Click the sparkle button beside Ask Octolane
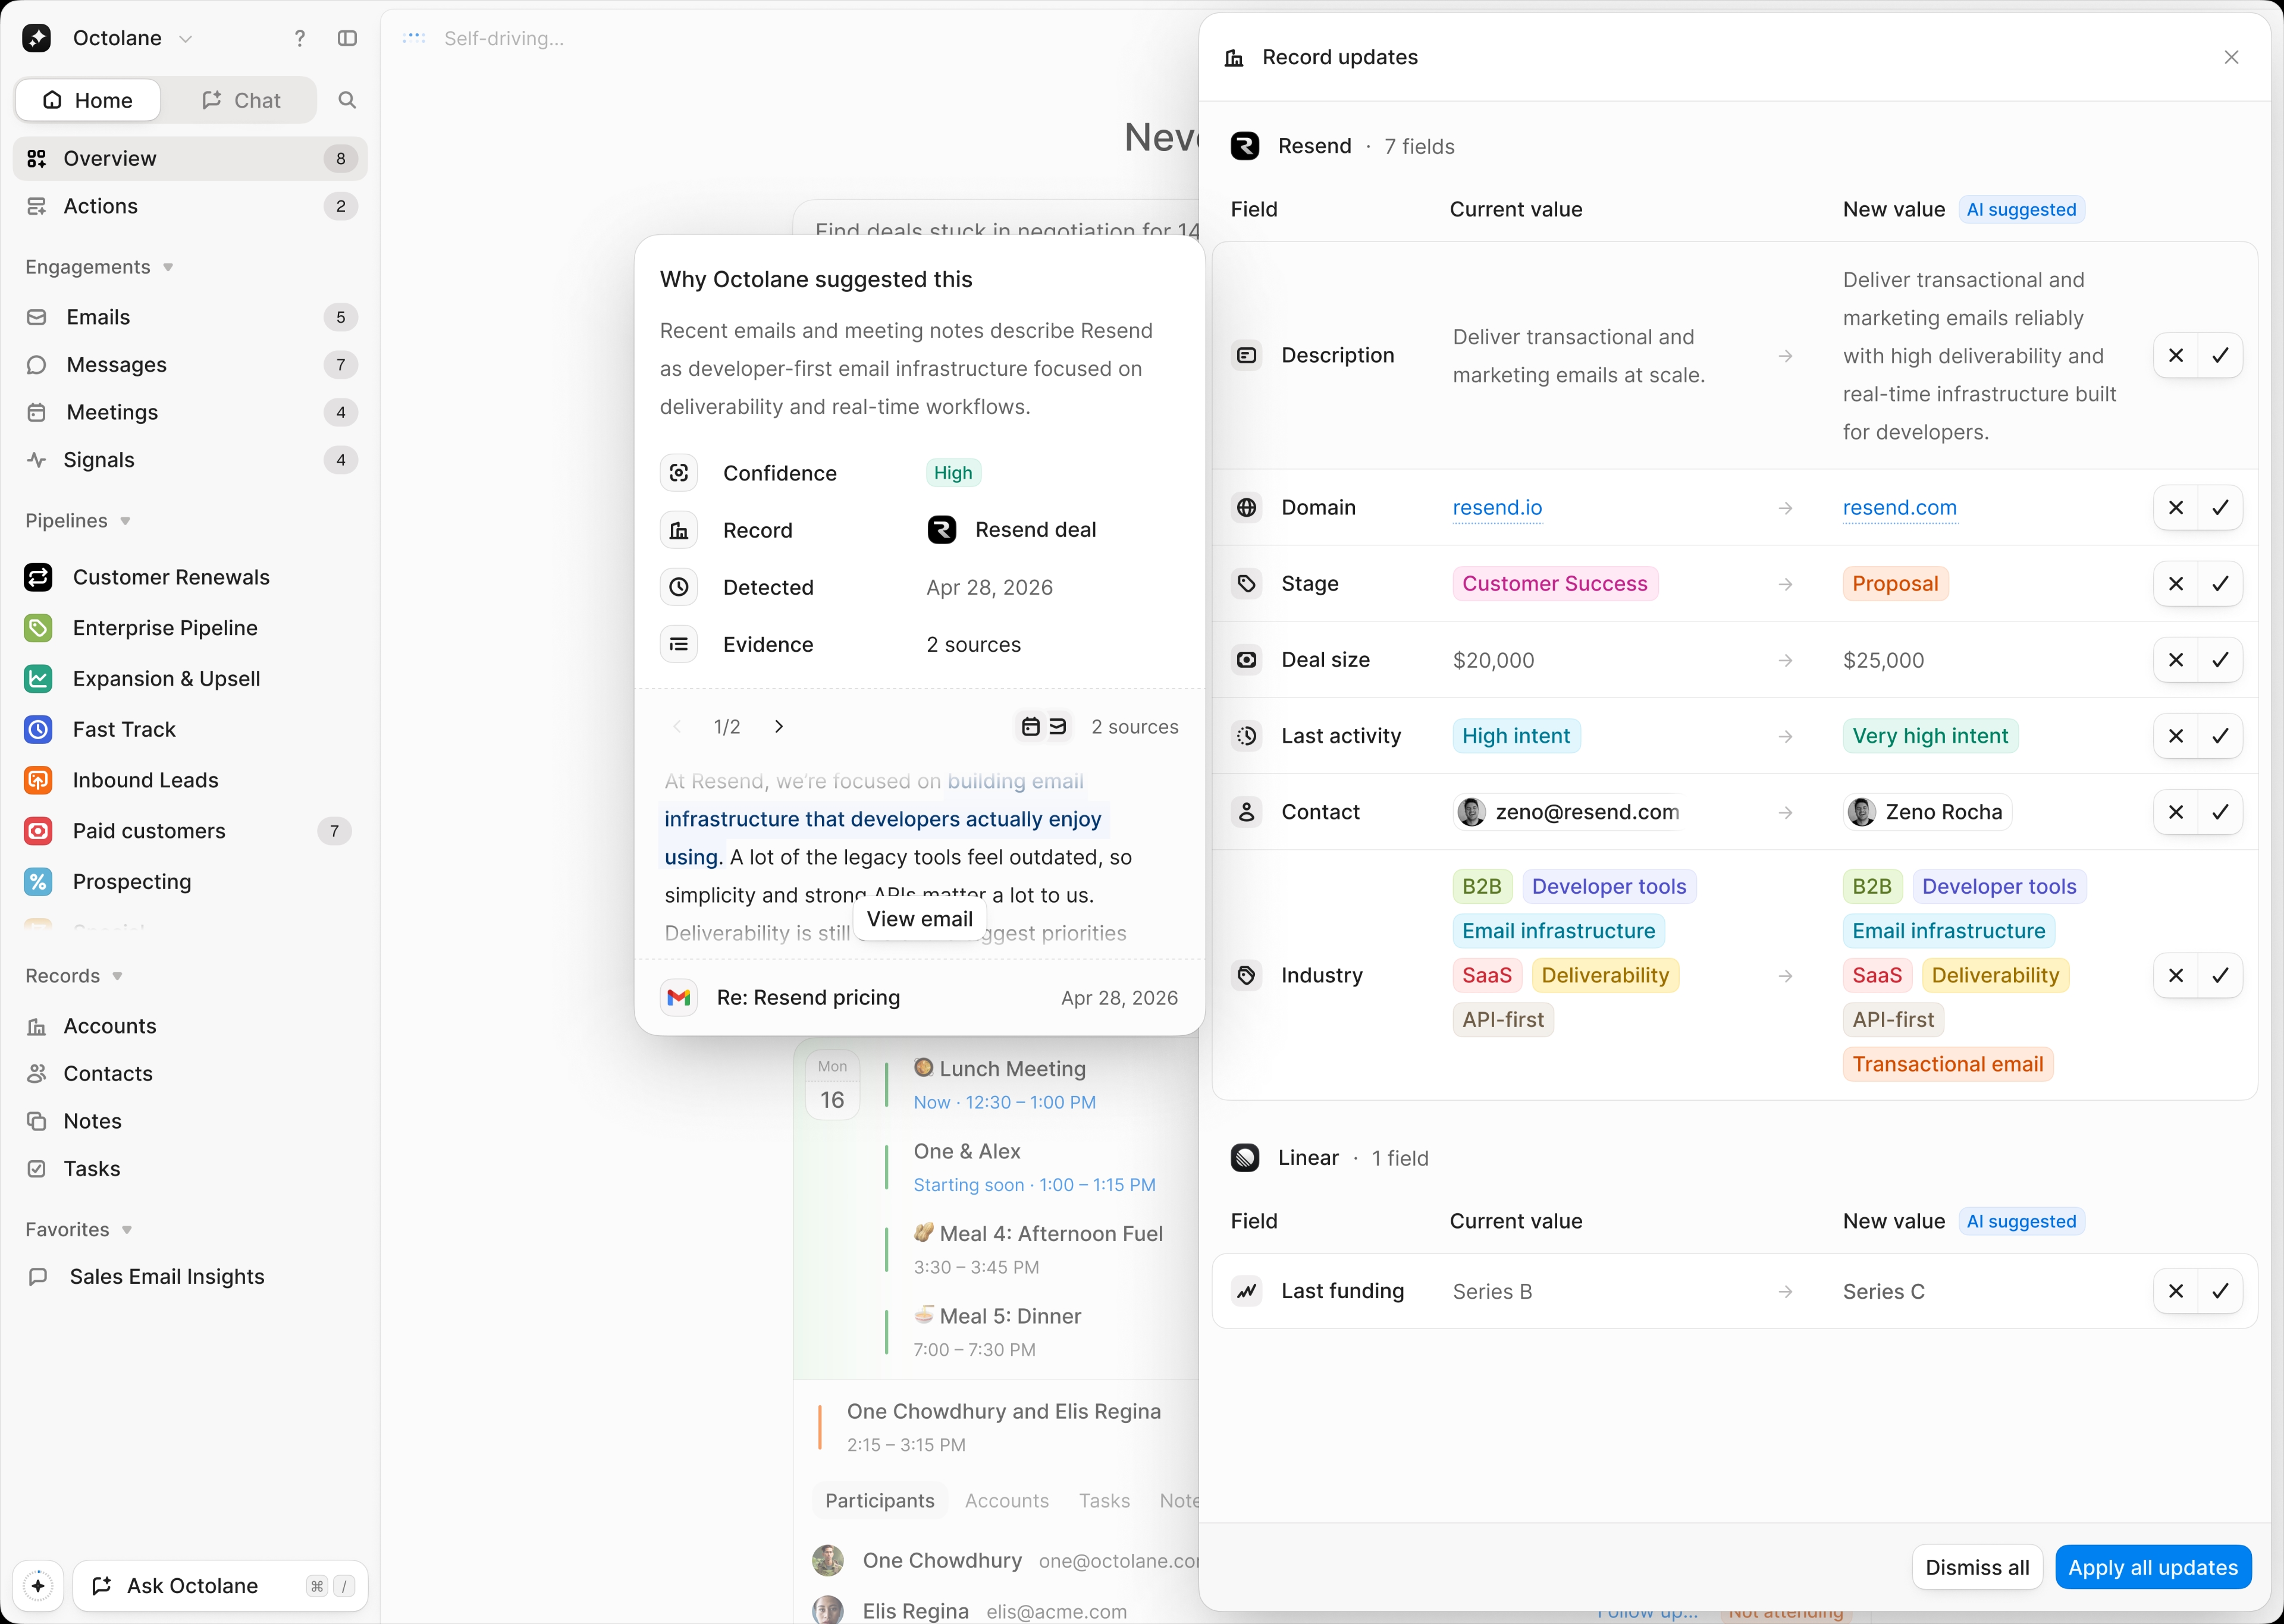This screenshot has height=1624, width=2284. click(x=38, y=1586)
